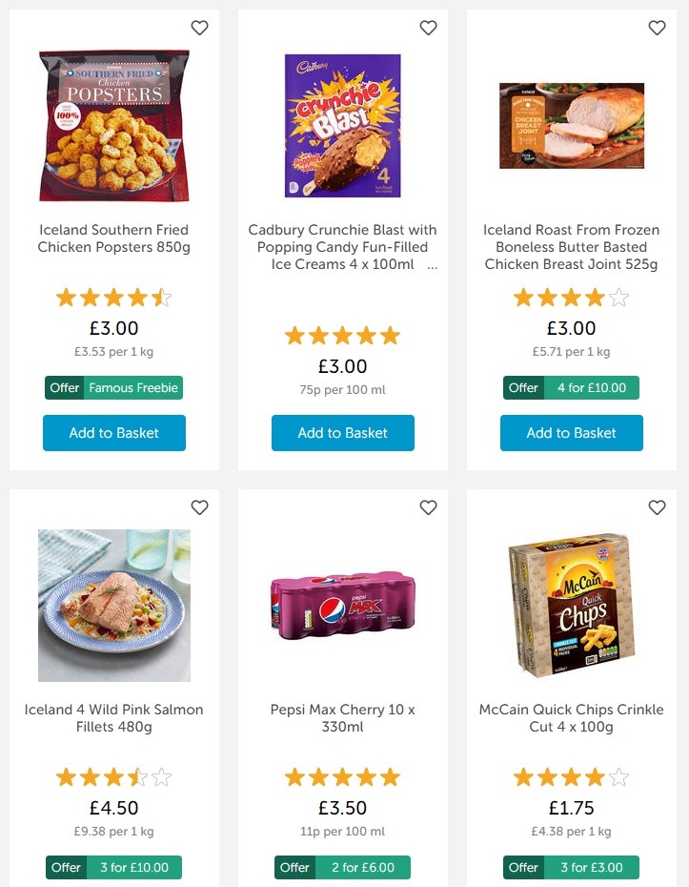The image size is (689, 887).
Task: Toggle the favorite heart on Chicken Popsters
Action: click(199, 28)
